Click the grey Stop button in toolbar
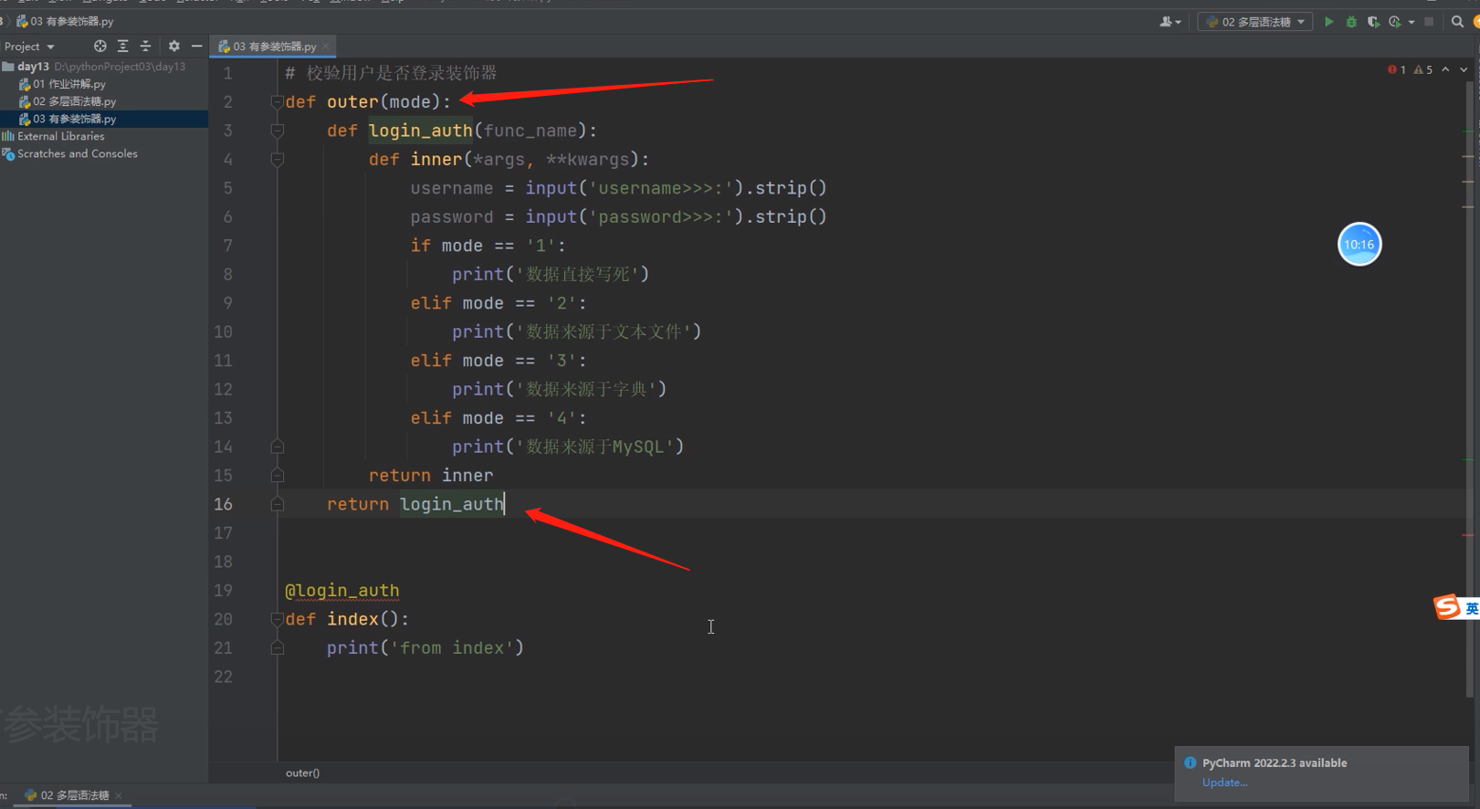The image size is (1480, 809). tap(1429, 22)
